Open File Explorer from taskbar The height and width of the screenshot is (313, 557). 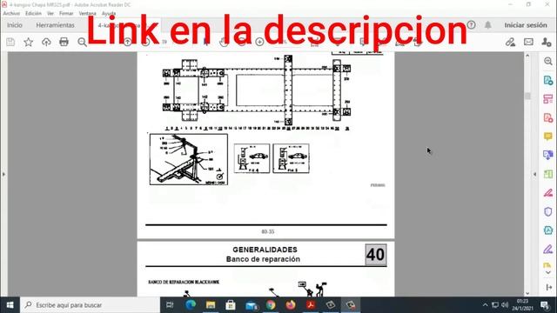click(x=211, y=305)
